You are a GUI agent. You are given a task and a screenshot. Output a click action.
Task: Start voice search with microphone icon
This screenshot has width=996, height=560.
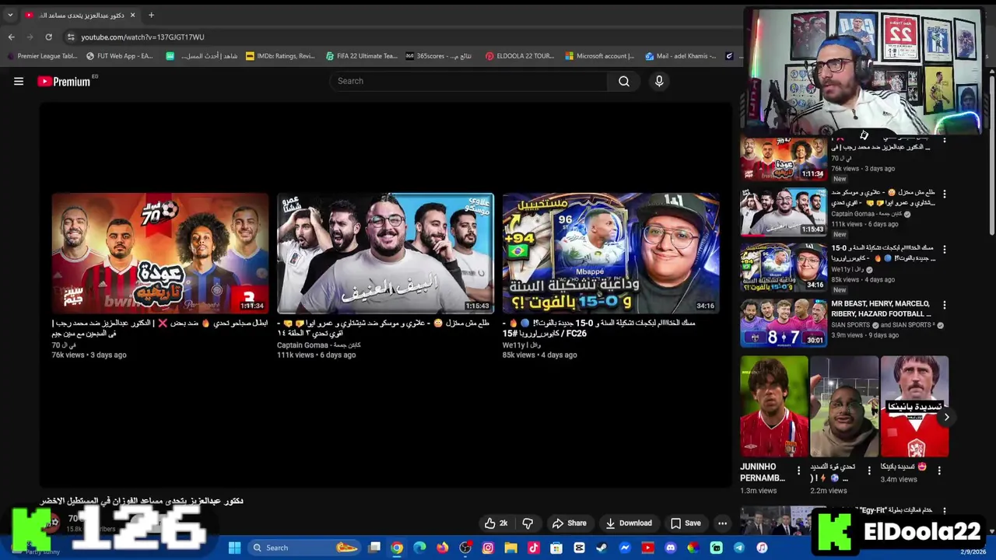pos(659,81)
